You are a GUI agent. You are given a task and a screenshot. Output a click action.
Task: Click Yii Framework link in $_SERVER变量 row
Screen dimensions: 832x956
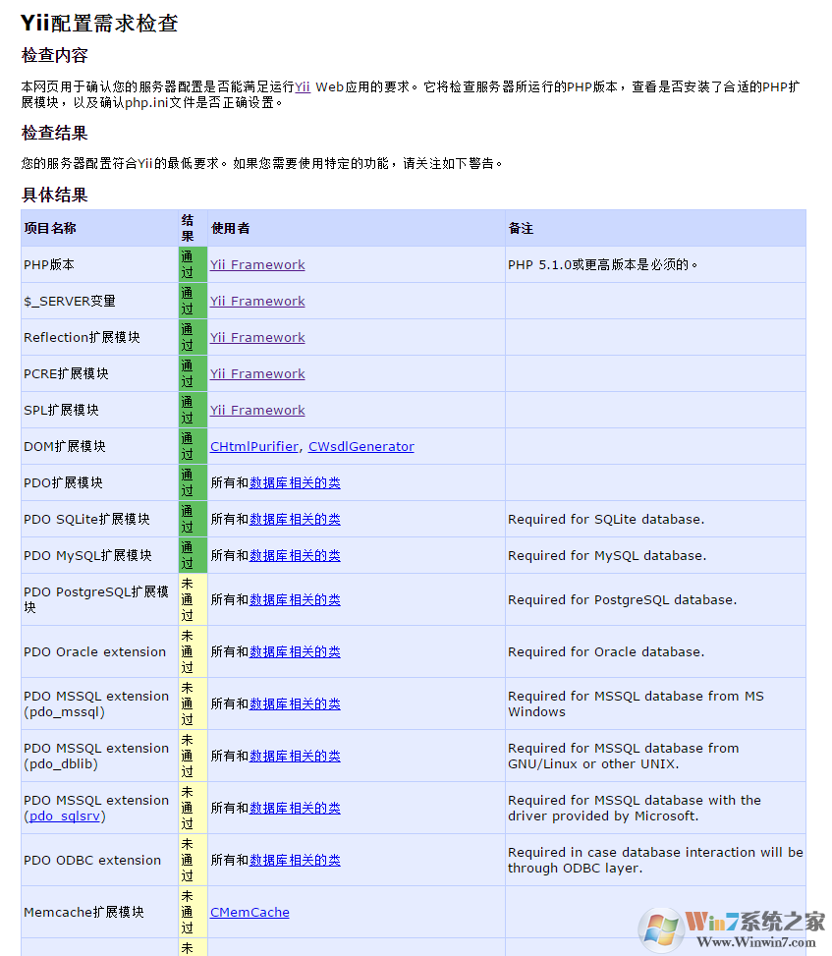(x=257, y=301)
